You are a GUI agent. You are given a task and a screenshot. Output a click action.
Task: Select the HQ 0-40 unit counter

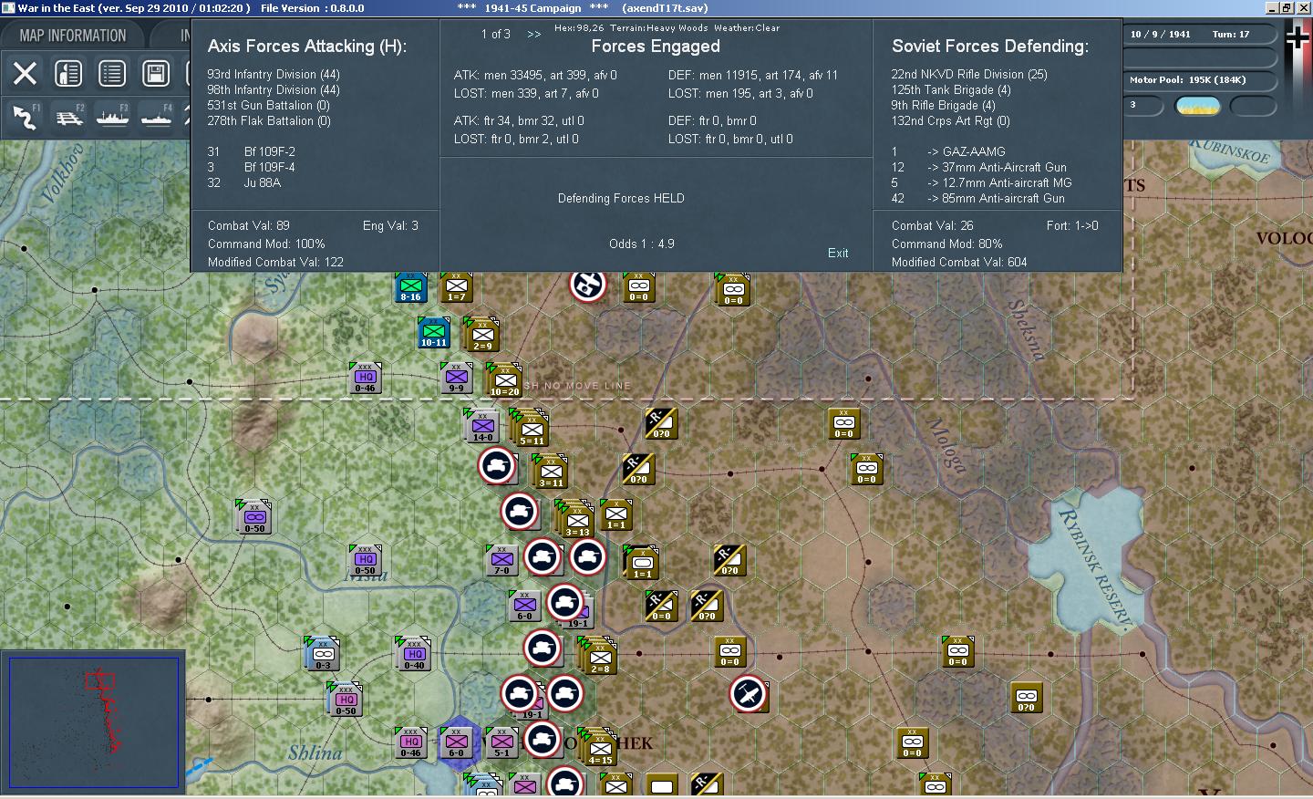[x=414, y=654]
